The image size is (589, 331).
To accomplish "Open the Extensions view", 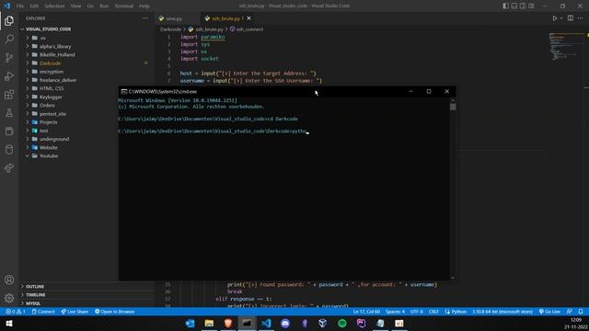I will click(x=9, y=94).
